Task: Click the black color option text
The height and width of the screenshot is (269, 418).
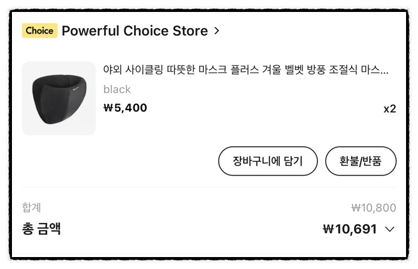Action: (117, 89)
